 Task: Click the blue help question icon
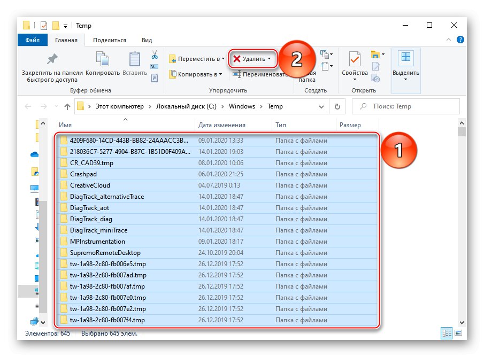point(460,40)
